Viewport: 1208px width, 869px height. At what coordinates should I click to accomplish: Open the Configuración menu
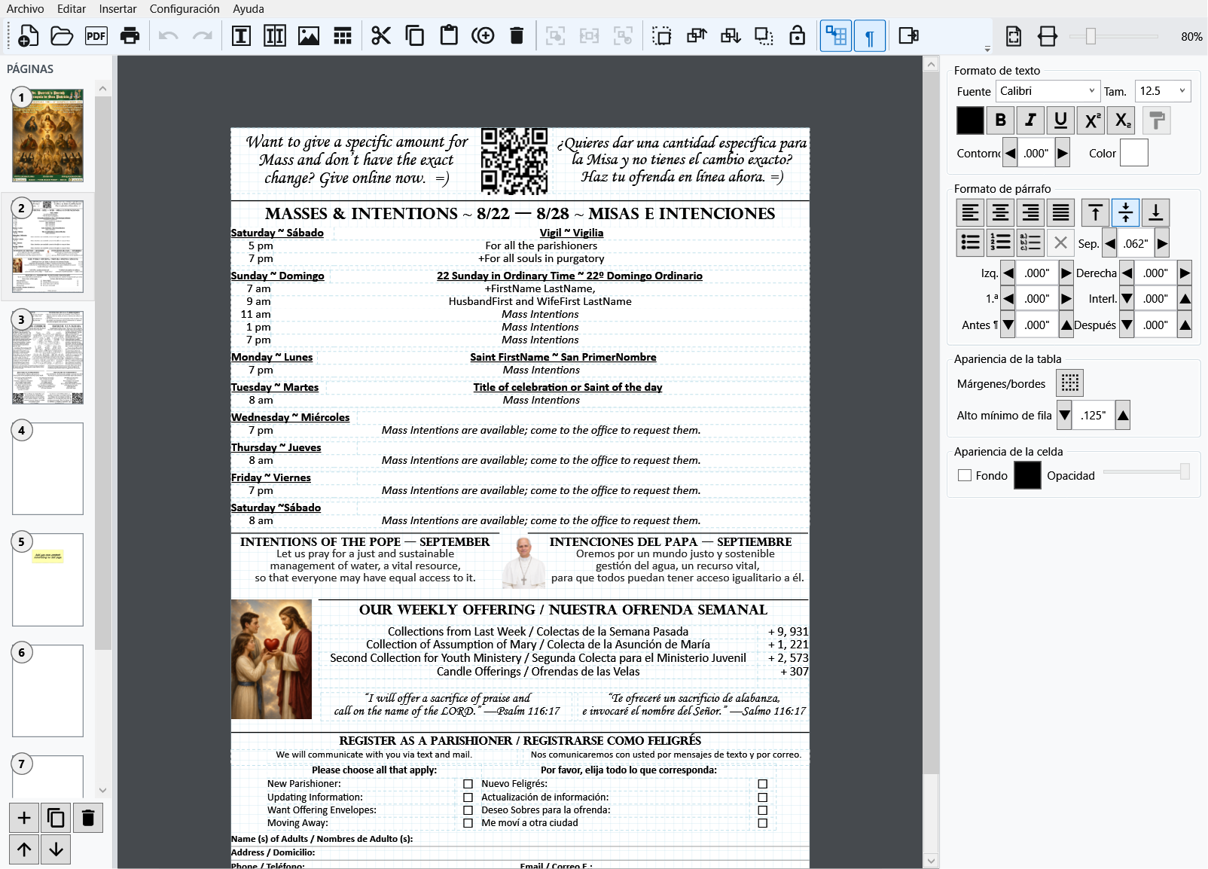pos(185,9)
